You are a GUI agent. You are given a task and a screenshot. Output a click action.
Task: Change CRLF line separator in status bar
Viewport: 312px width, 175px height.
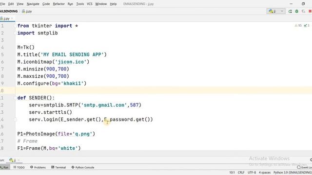tap(241, 173)
